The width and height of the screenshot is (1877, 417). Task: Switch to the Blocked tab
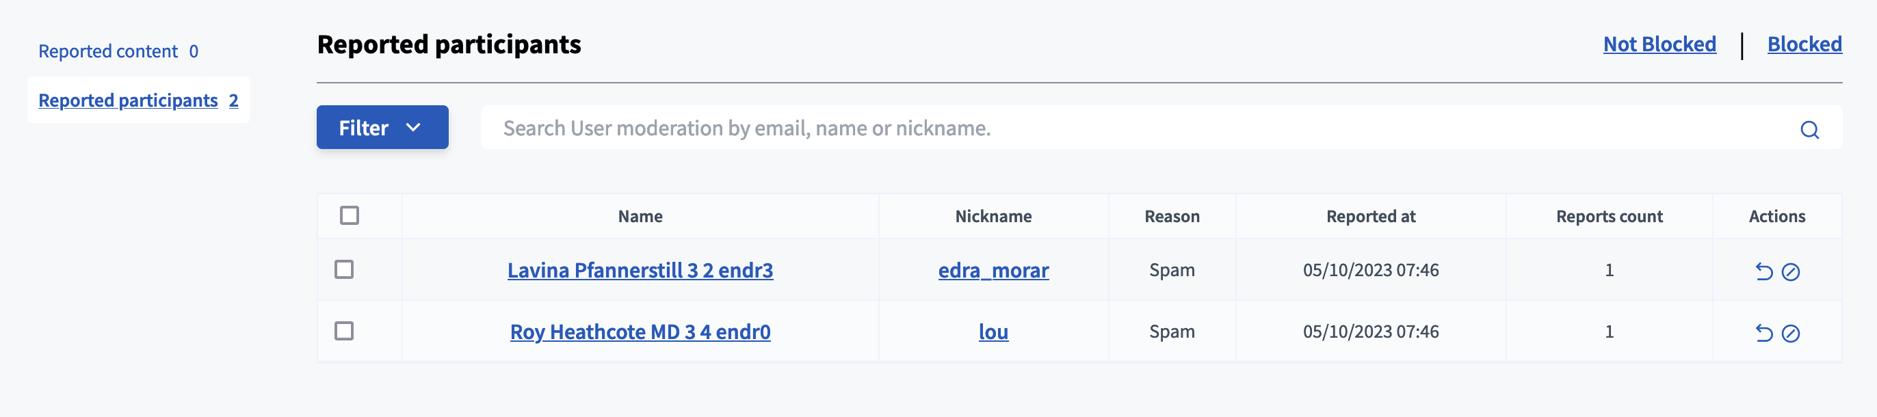point(1804,44)
